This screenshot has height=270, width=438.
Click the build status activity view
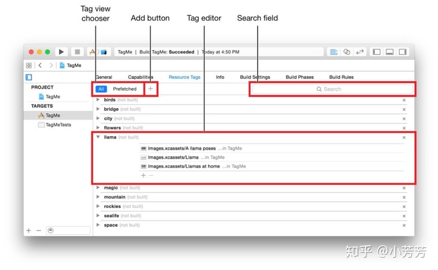coord(219,52)
